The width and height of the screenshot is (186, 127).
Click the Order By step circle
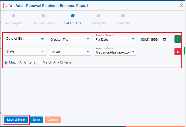[x=123, y=16]
